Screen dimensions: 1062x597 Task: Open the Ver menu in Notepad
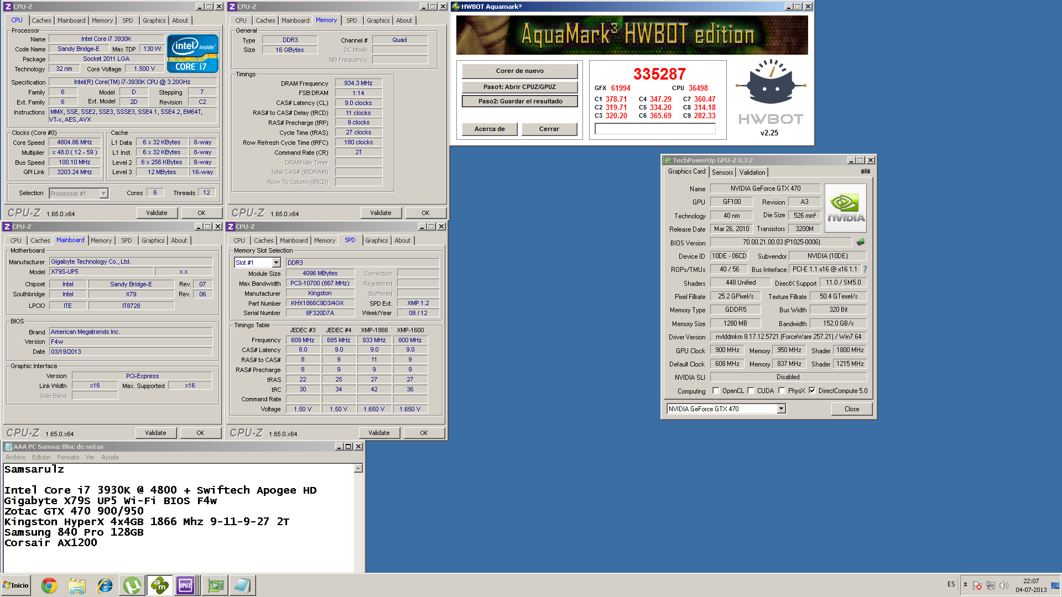90,457
